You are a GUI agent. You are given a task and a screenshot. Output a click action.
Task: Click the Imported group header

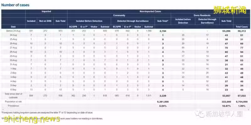click(46, 11)
